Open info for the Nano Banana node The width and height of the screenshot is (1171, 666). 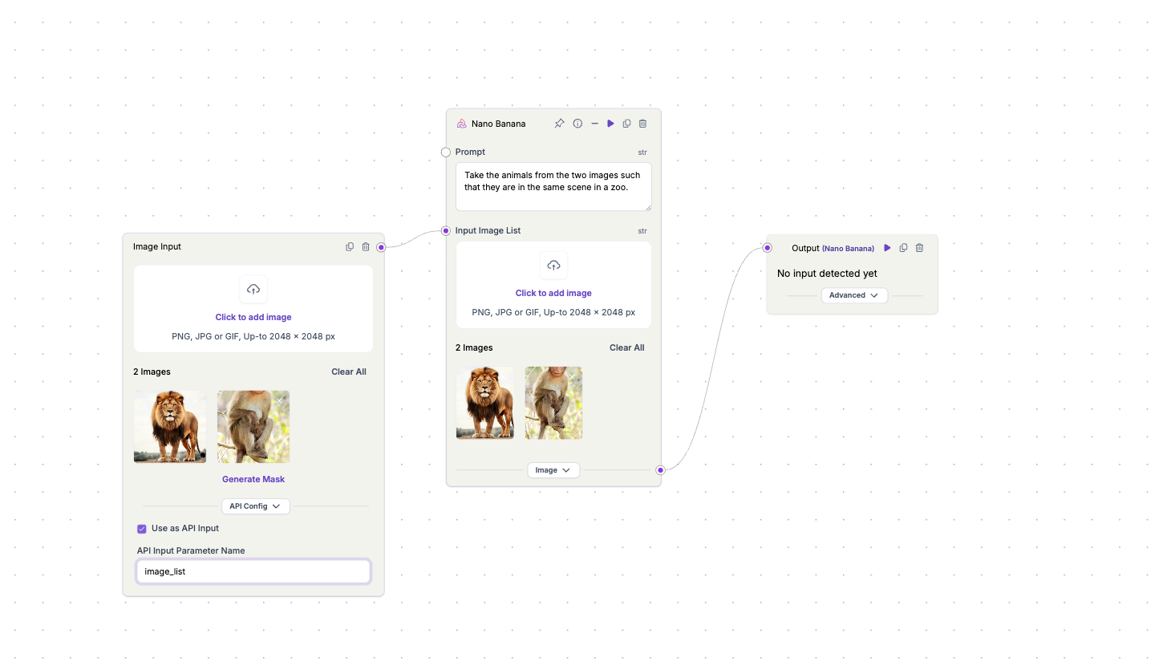(577, 124)
